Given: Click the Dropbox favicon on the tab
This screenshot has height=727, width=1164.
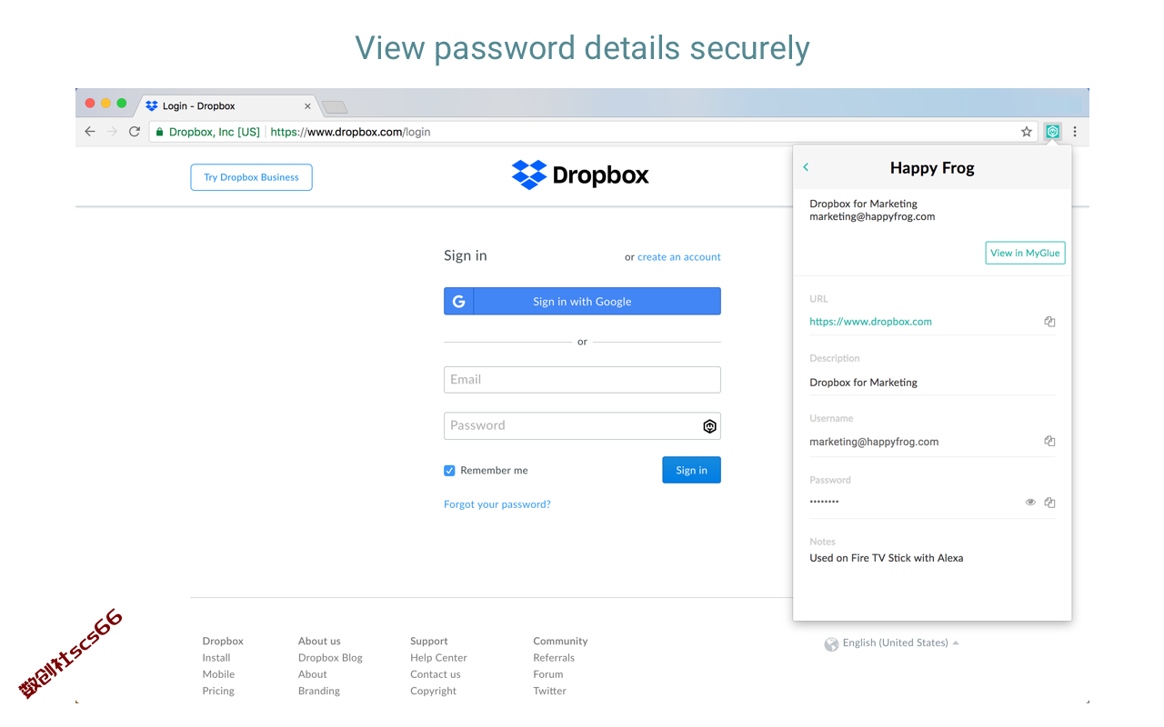Looking at the screenshot, I should click(x=152, y=106).
